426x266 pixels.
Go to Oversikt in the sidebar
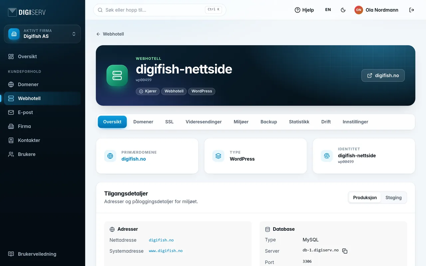click(x=42, y=57)
